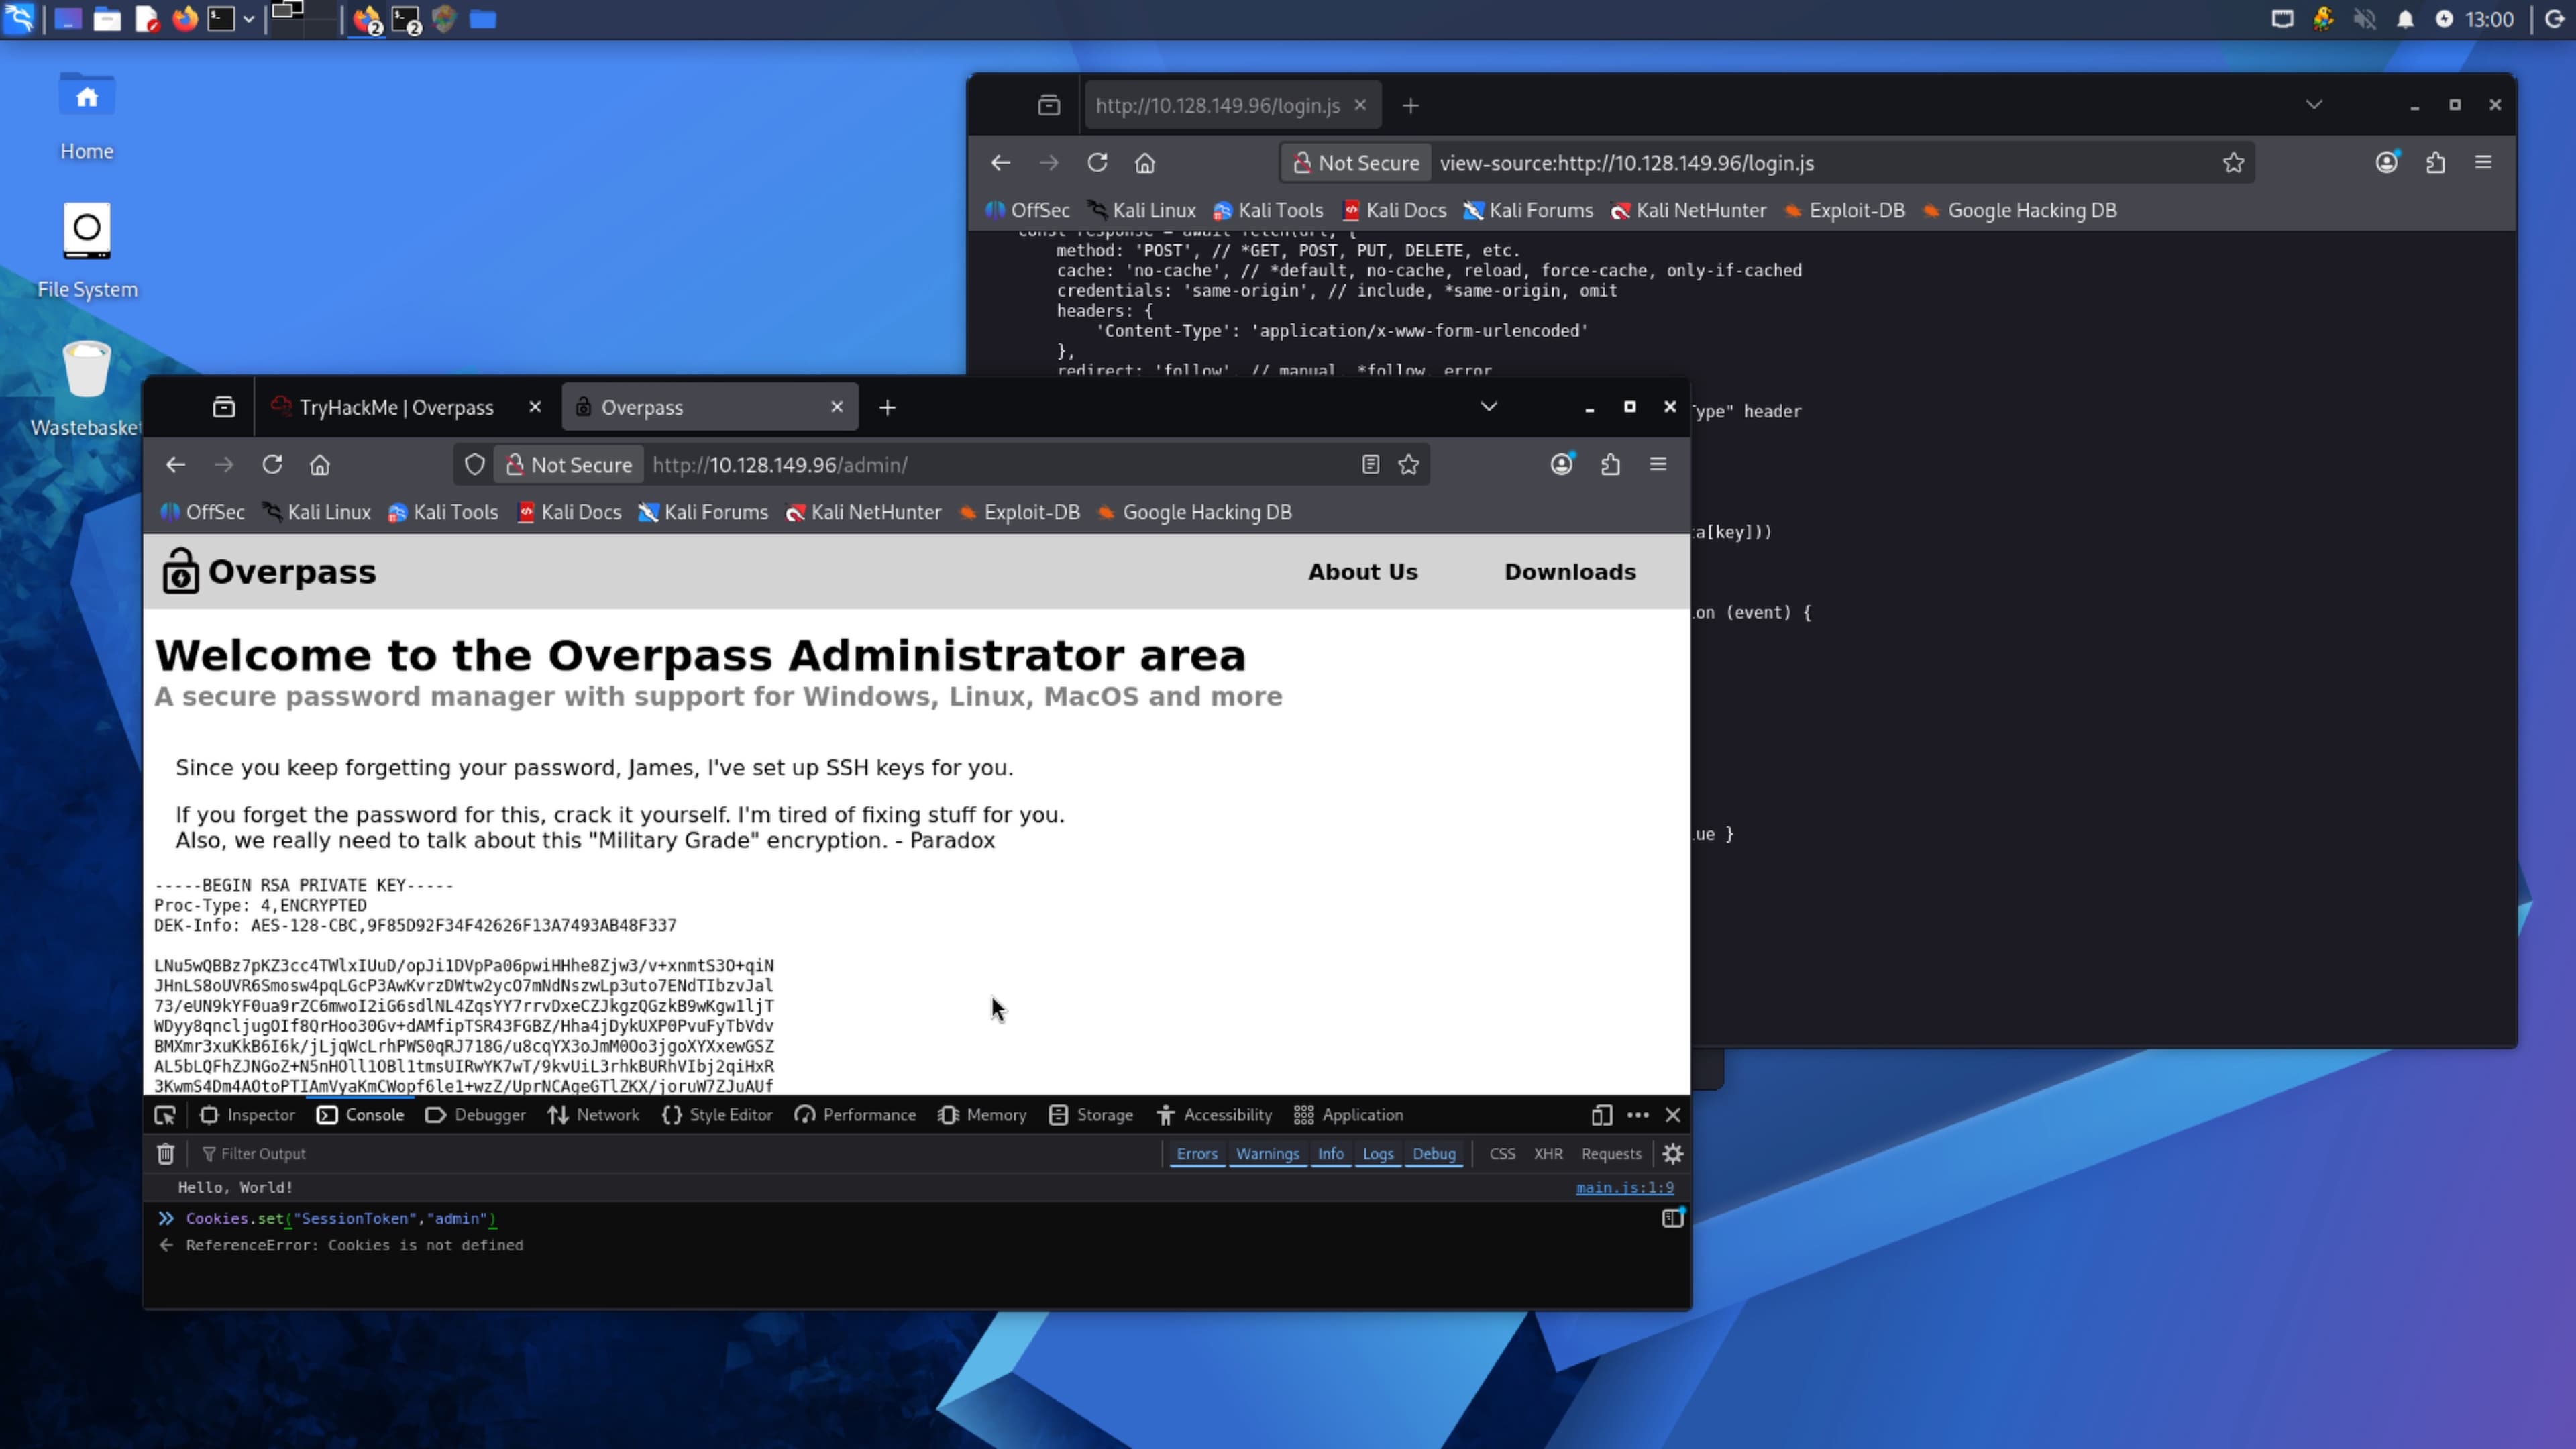Go home in the Overpass window
The image size is (2576, 1449).
320,465
